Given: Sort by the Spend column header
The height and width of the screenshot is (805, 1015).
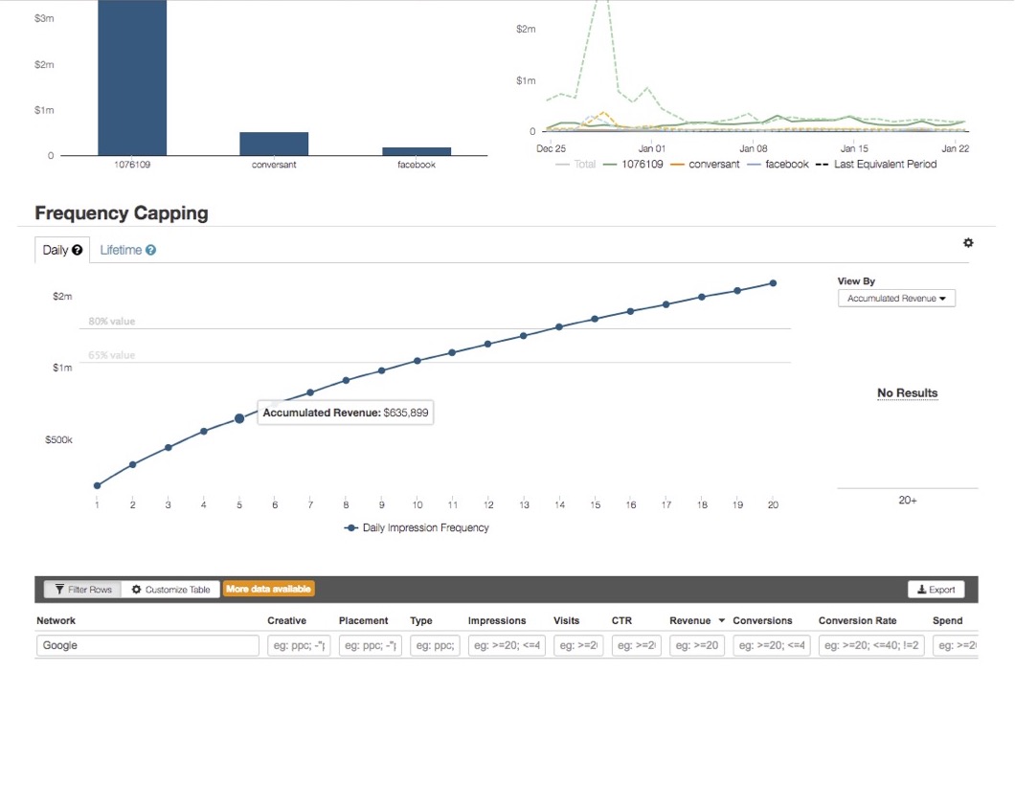Looking at the screenshot, I should point(948,620).
